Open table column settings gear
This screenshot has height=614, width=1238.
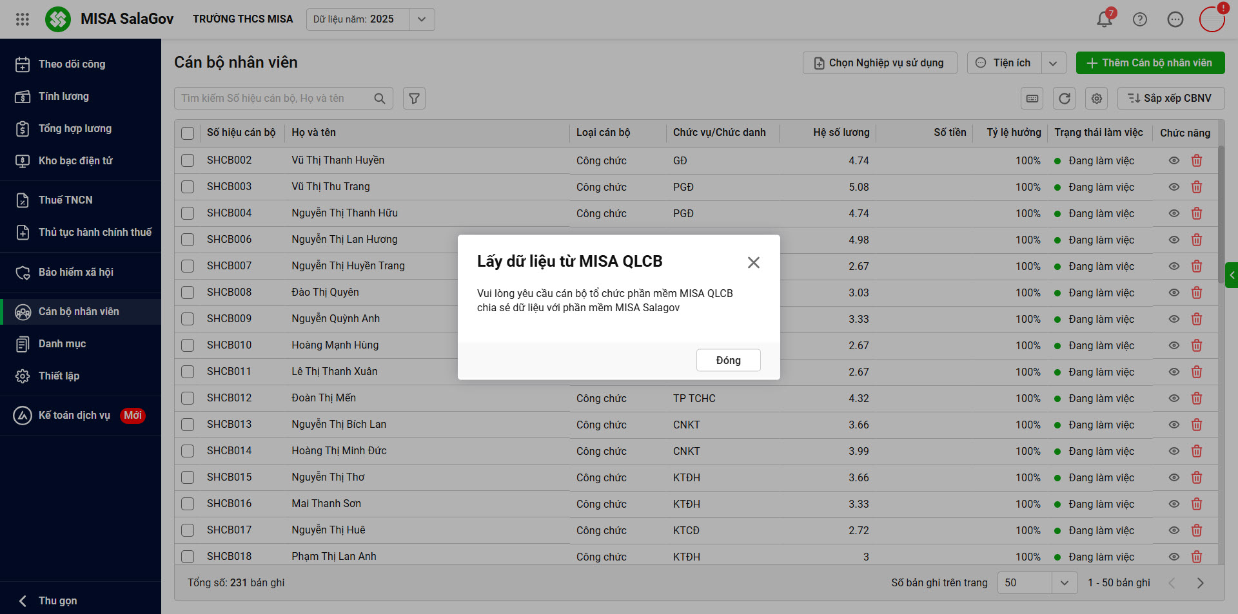click(x=1097, y=99)
